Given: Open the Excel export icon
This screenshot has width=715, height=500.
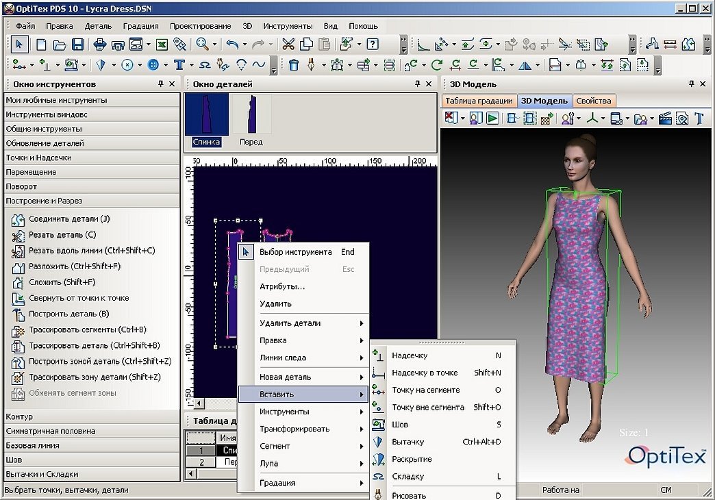Looking at the screenshot, I should coord(162,45).
